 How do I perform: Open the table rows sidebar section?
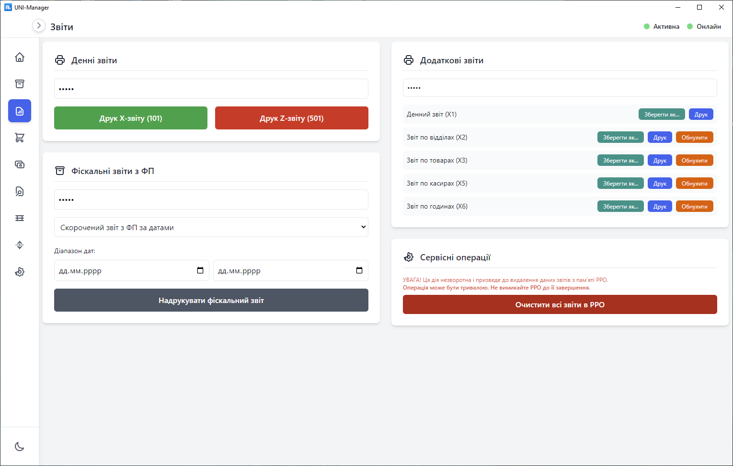point(20,218)
